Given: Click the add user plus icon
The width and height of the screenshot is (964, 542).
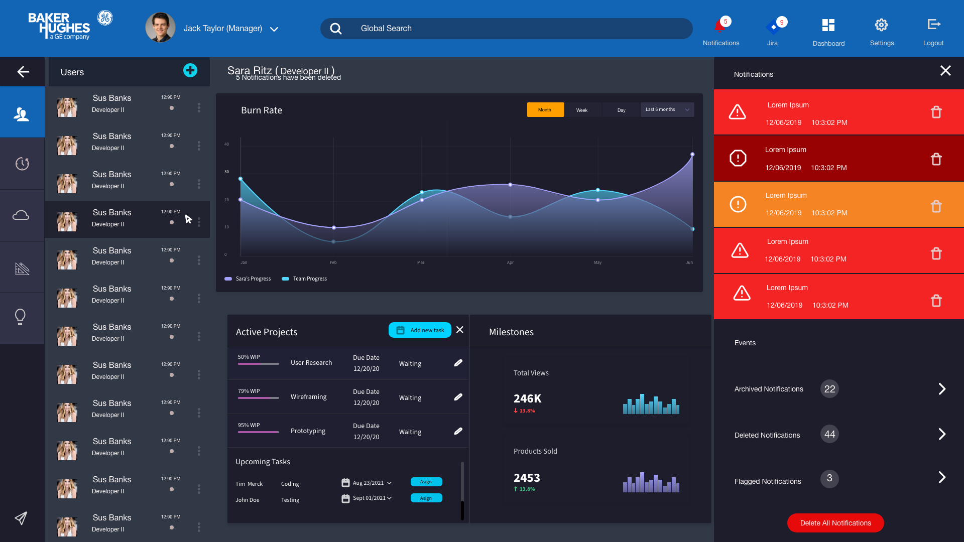Looking at the screenshot, I should [190, 71].
